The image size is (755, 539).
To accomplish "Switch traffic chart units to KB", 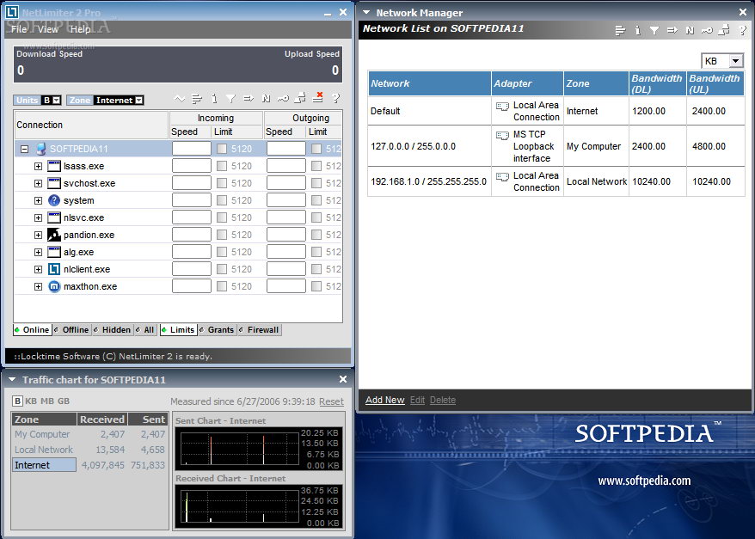I will (x=31, y=401).
